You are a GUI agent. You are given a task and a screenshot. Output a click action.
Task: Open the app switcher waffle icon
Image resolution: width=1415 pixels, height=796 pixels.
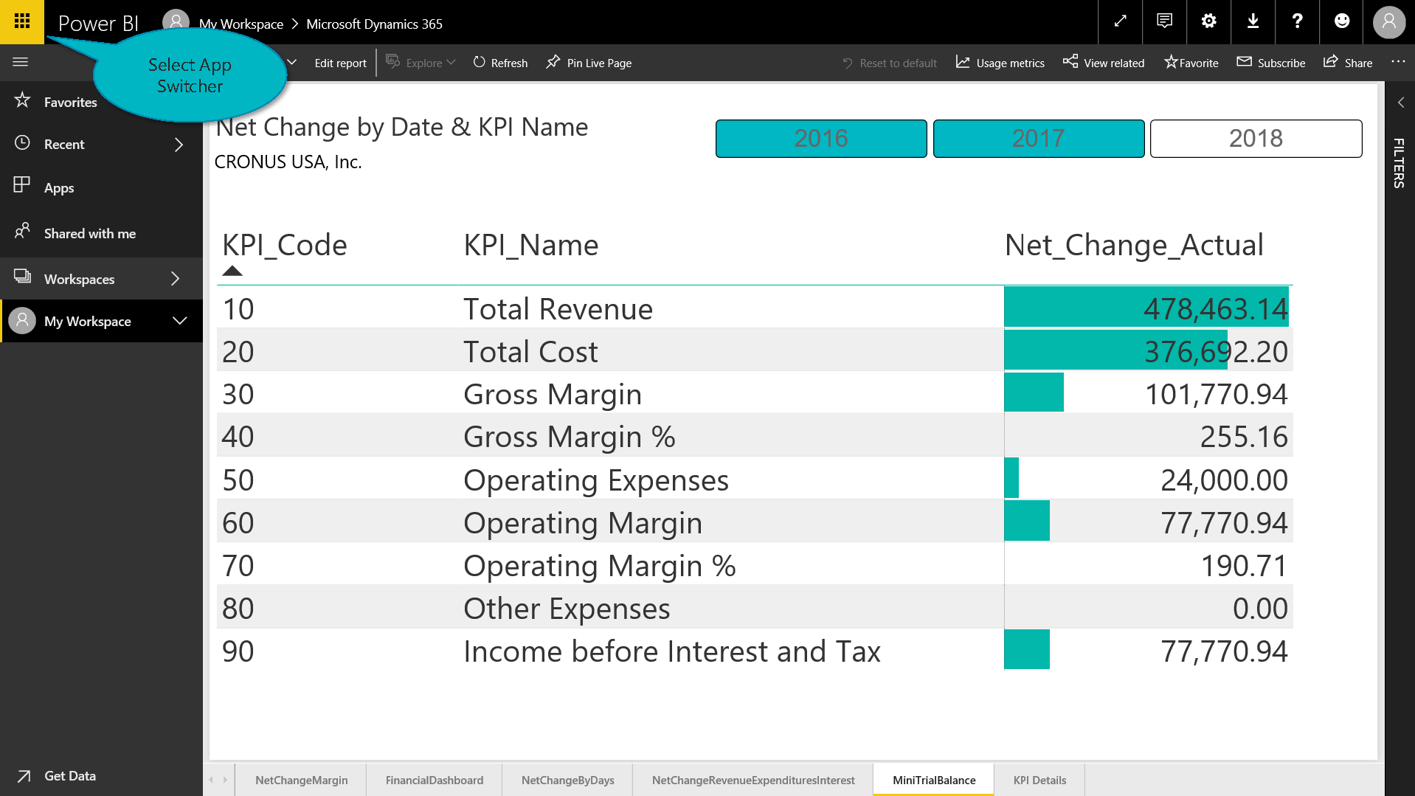[22, 21]
